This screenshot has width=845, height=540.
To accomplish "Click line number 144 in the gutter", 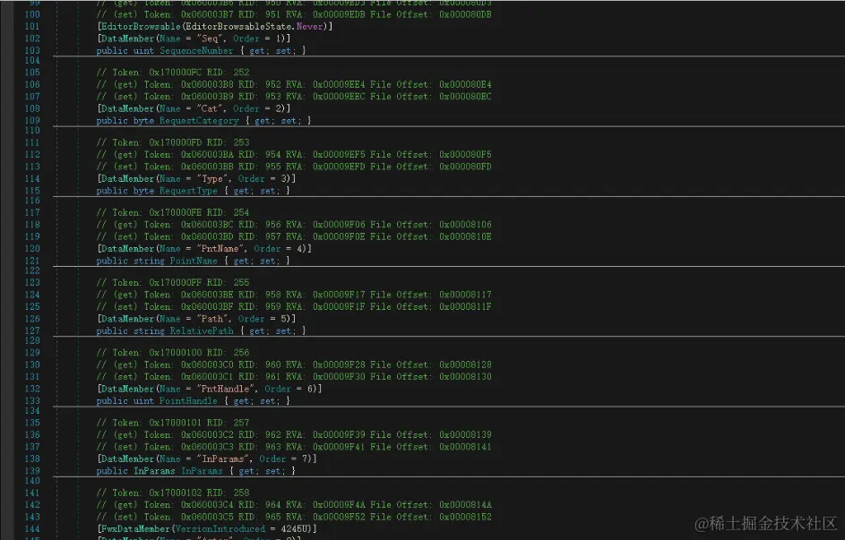I will point(32,528).
